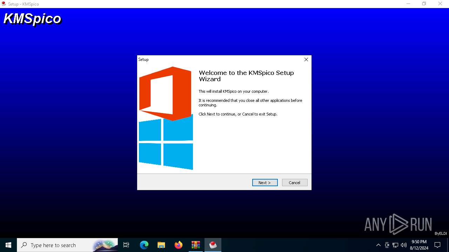Click 'Welcome to the KMSpico Setup Wizard' heading

[246, 76]
